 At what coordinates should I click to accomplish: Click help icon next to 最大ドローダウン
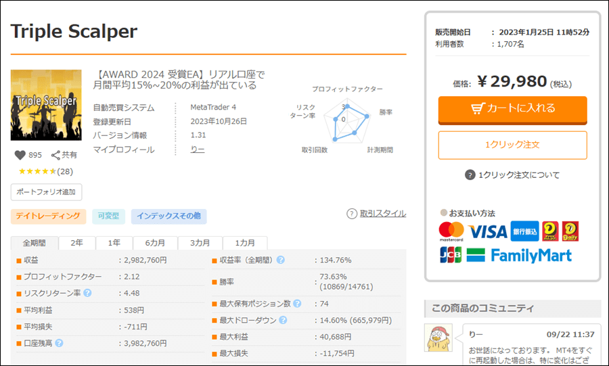(283, 320)
